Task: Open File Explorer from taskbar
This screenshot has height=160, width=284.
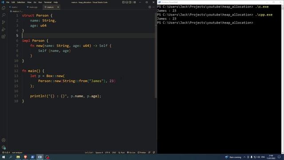Action: coord(18,157)
